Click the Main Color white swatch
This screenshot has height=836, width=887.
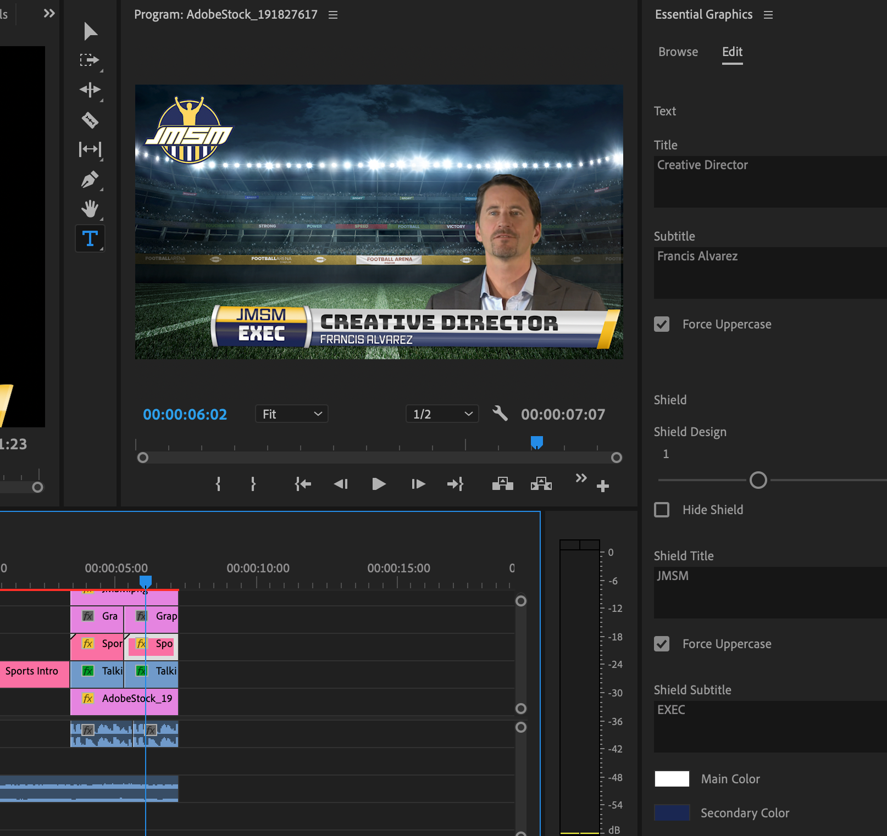coord(672,778)
